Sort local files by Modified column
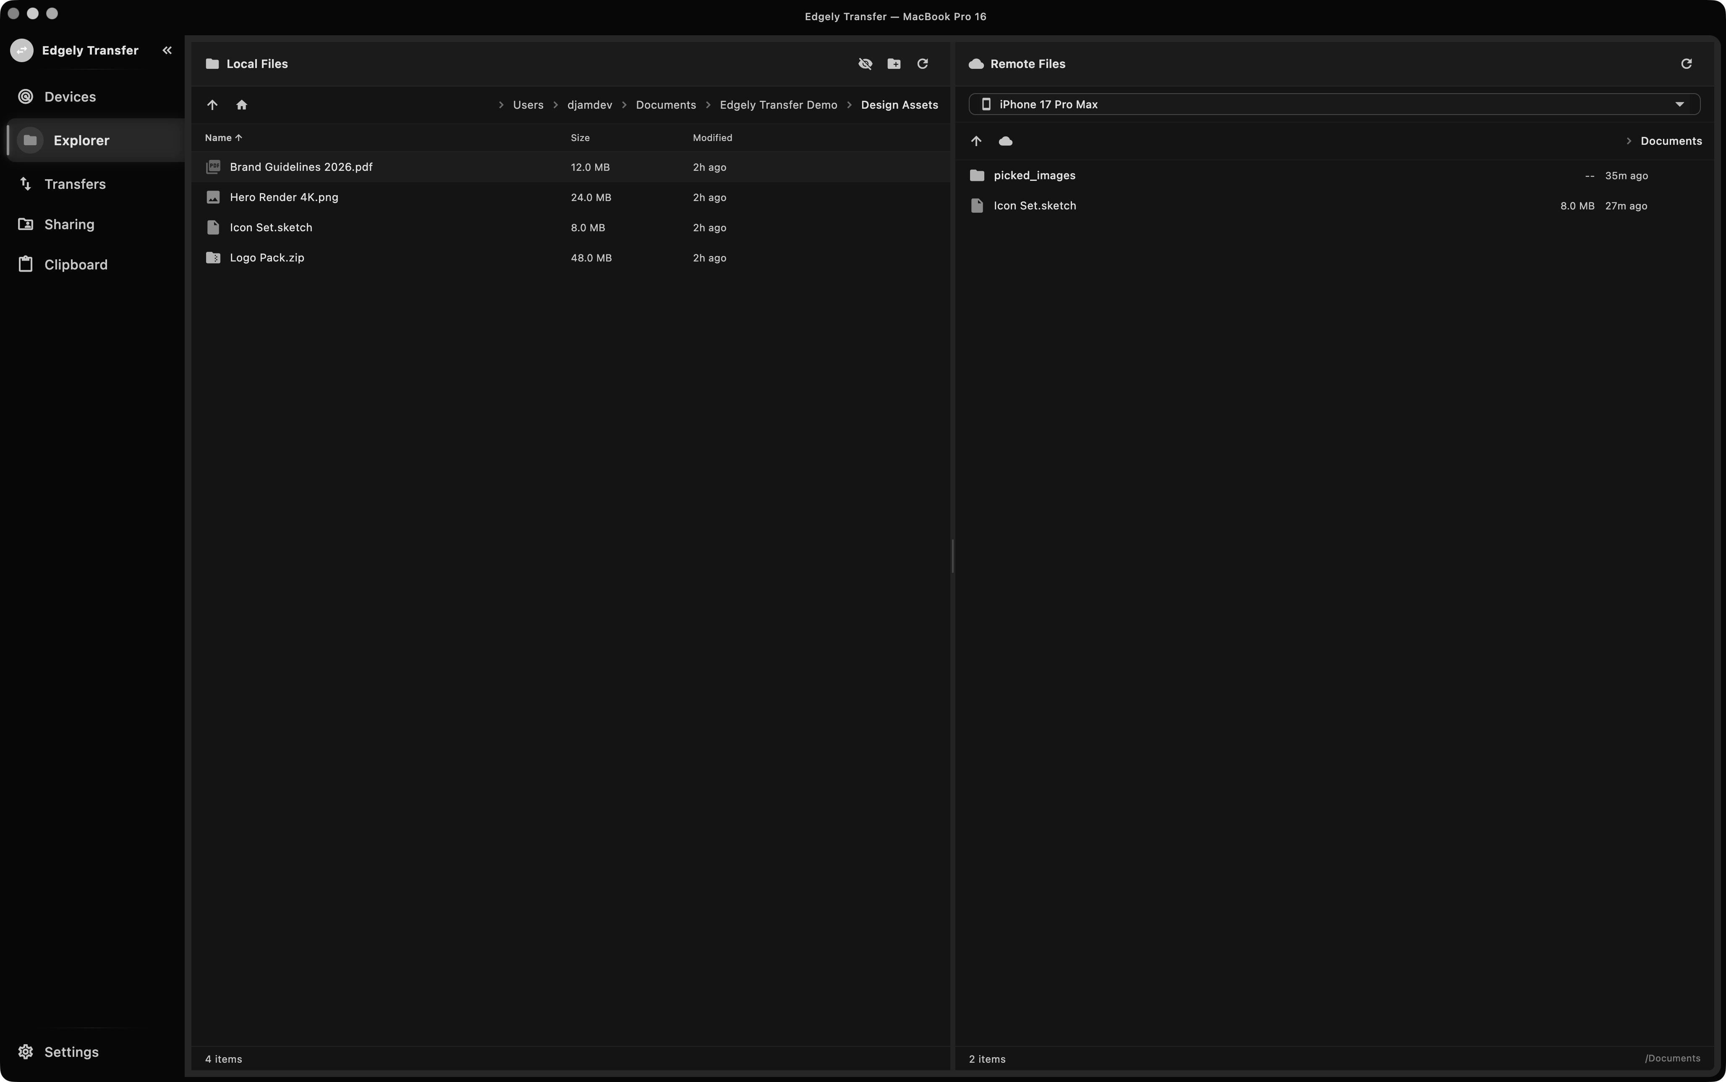The width and height of the screenshot is (1726, 1082). (x=712, y=137)
